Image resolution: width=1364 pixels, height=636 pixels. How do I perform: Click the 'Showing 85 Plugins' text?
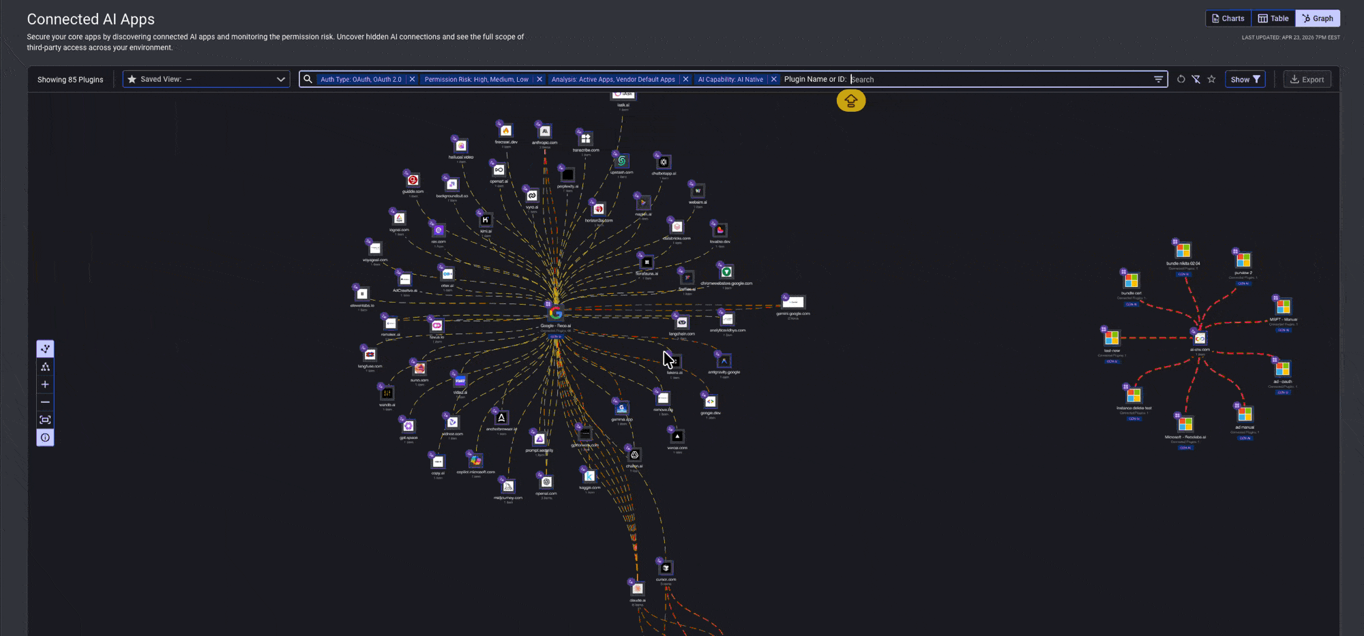(x=70, y=80)
